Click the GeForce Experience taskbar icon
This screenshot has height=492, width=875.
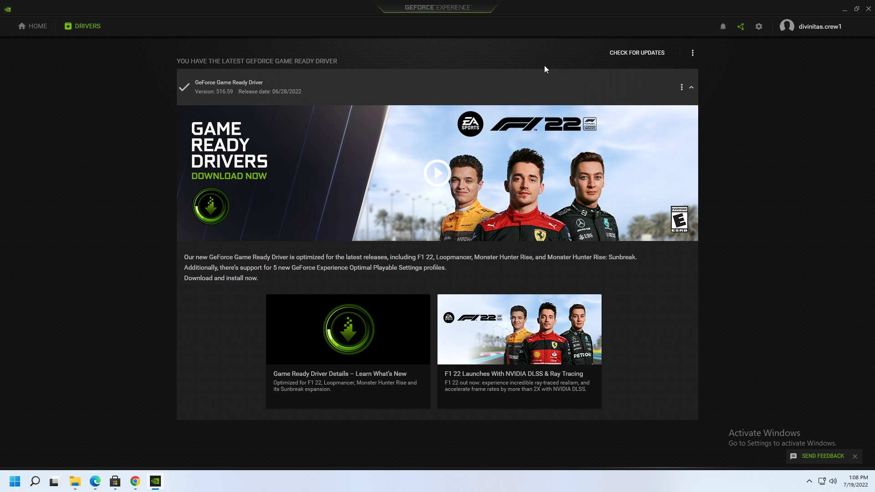point(155,481)
